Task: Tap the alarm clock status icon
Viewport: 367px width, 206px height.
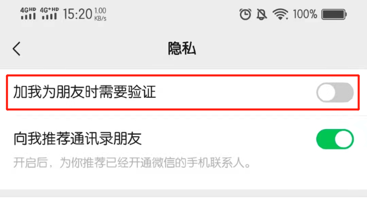Action: click(x=245, y=14)
